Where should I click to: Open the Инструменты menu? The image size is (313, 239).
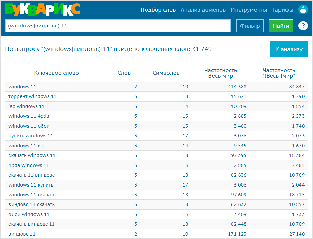click(x=249, y=9)
